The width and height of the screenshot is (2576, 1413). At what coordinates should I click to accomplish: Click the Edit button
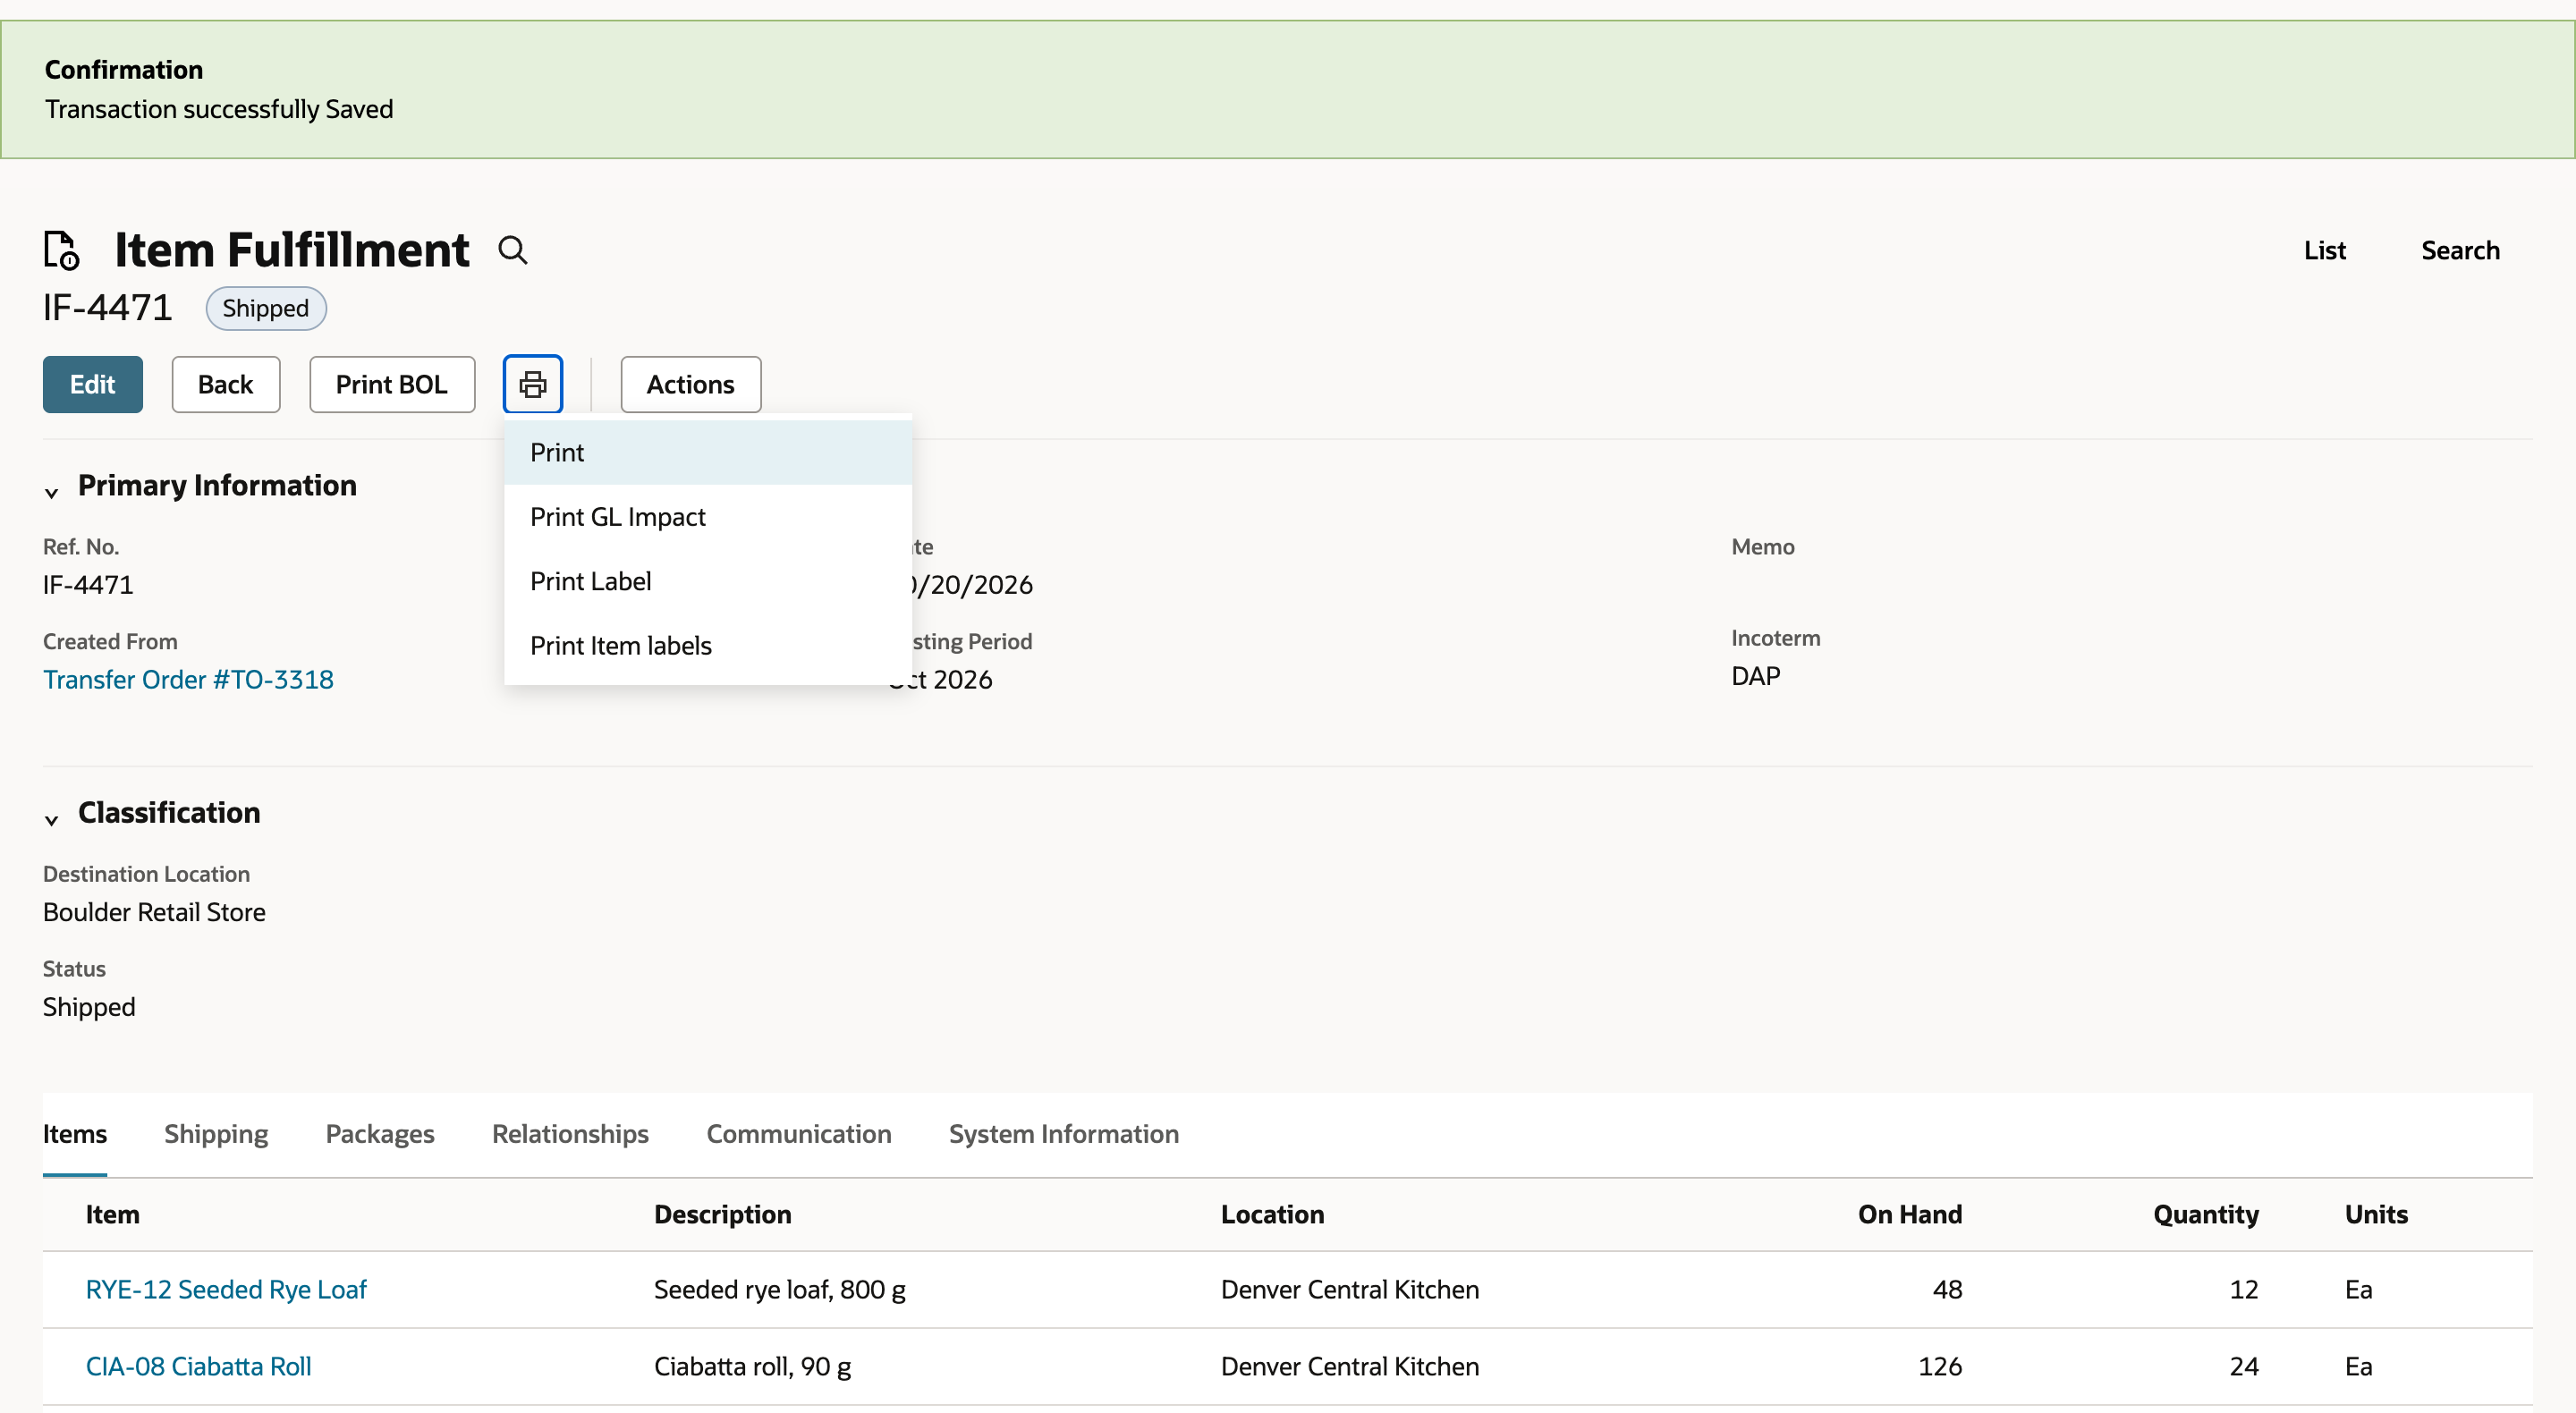[92, 384]
